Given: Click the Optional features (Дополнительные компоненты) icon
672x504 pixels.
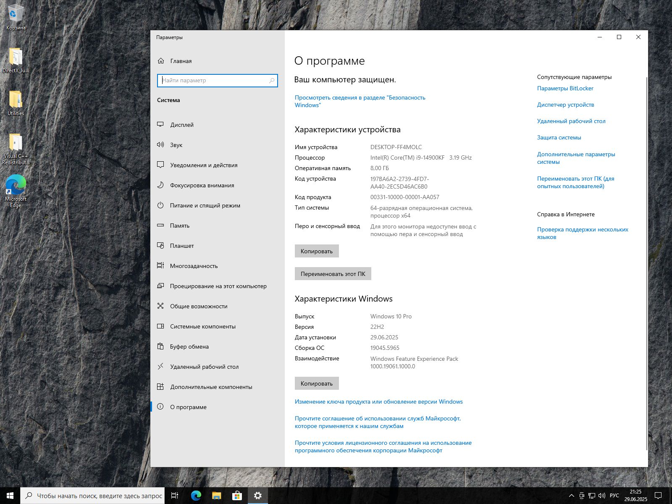Looking at the screenshot, I should click(x=160, y=387).
